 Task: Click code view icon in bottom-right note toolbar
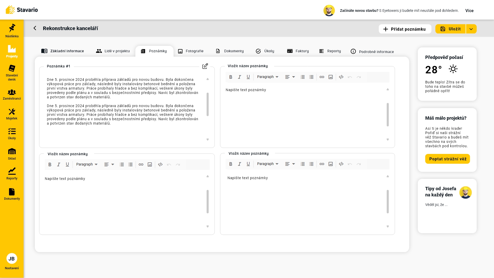pos(341,164)
